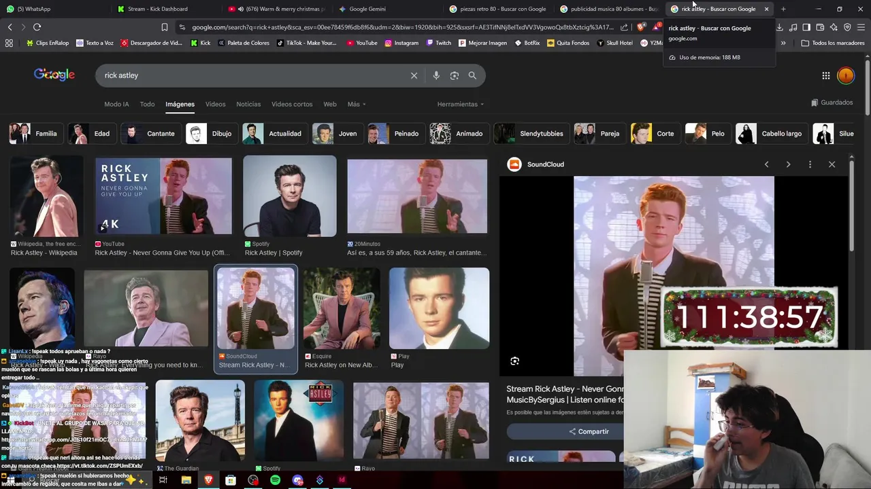Switch to the Noticias results tab
The height and width of the screenshot is (489, 871).
248,105
